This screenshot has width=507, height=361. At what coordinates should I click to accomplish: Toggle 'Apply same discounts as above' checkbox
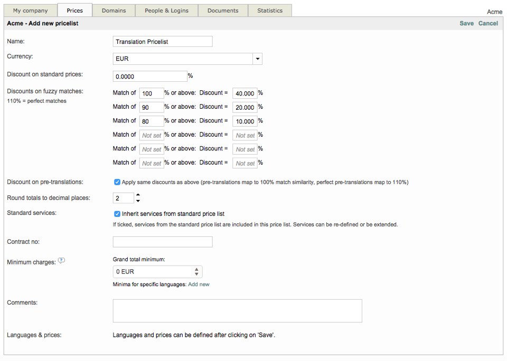pyautogui.click(x=117, y=182)
